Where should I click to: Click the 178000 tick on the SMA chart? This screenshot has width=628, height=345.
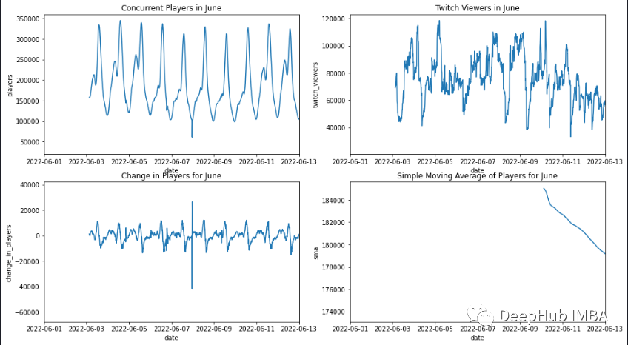tap(333, 267)
